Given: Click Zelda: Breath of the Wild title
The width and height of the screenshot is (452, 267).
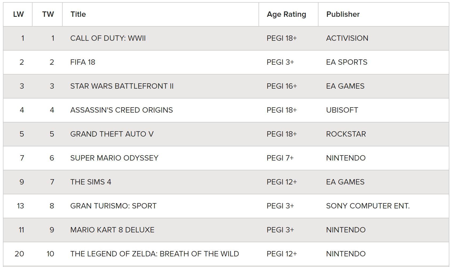Looking at the screenshot, I should 155,254.
